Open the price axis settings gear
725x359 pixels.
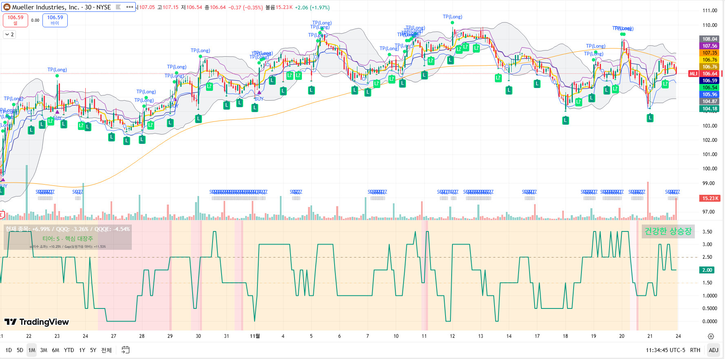pyautogui.click(x=711, y=336)
